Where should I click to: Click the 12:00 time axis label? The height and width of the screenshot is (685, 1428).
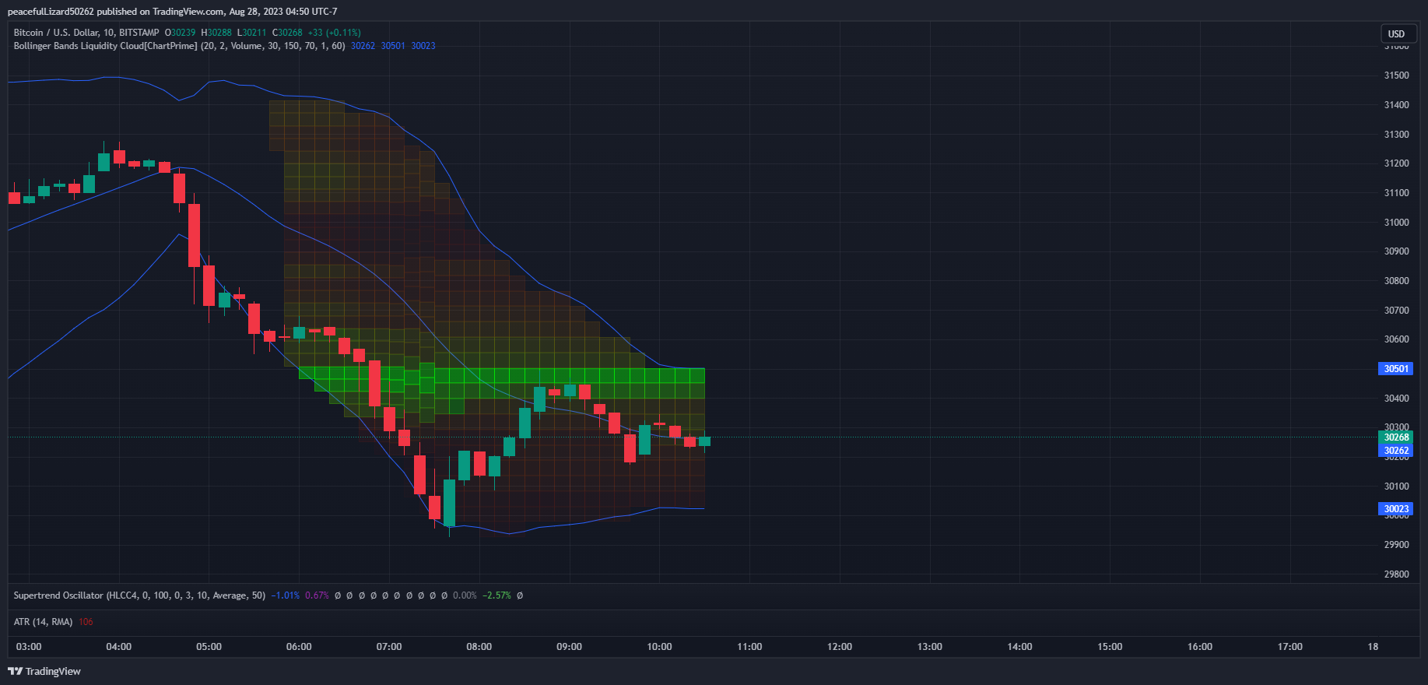pos(840,647)
